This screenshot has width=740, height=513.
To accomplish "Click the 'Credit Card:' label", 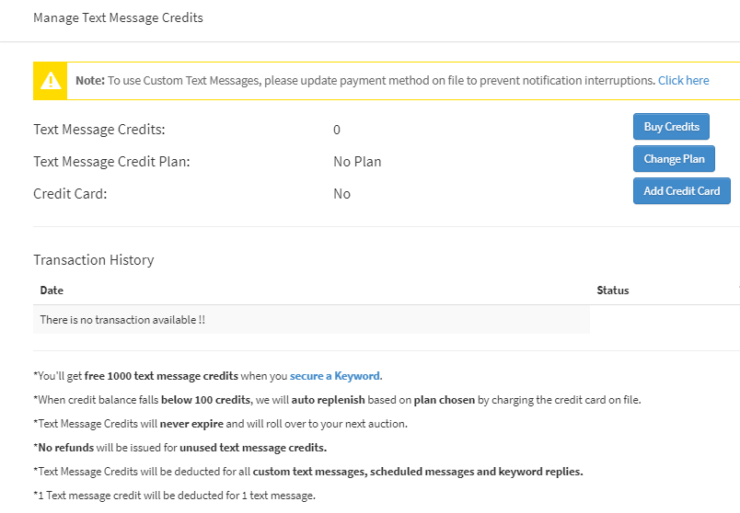I will [70, 194].
